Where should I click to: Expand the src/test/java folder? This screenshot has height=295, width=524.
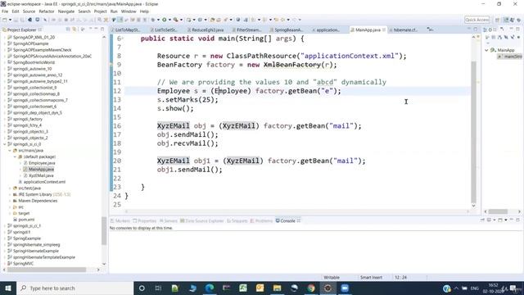pos(10,188)
